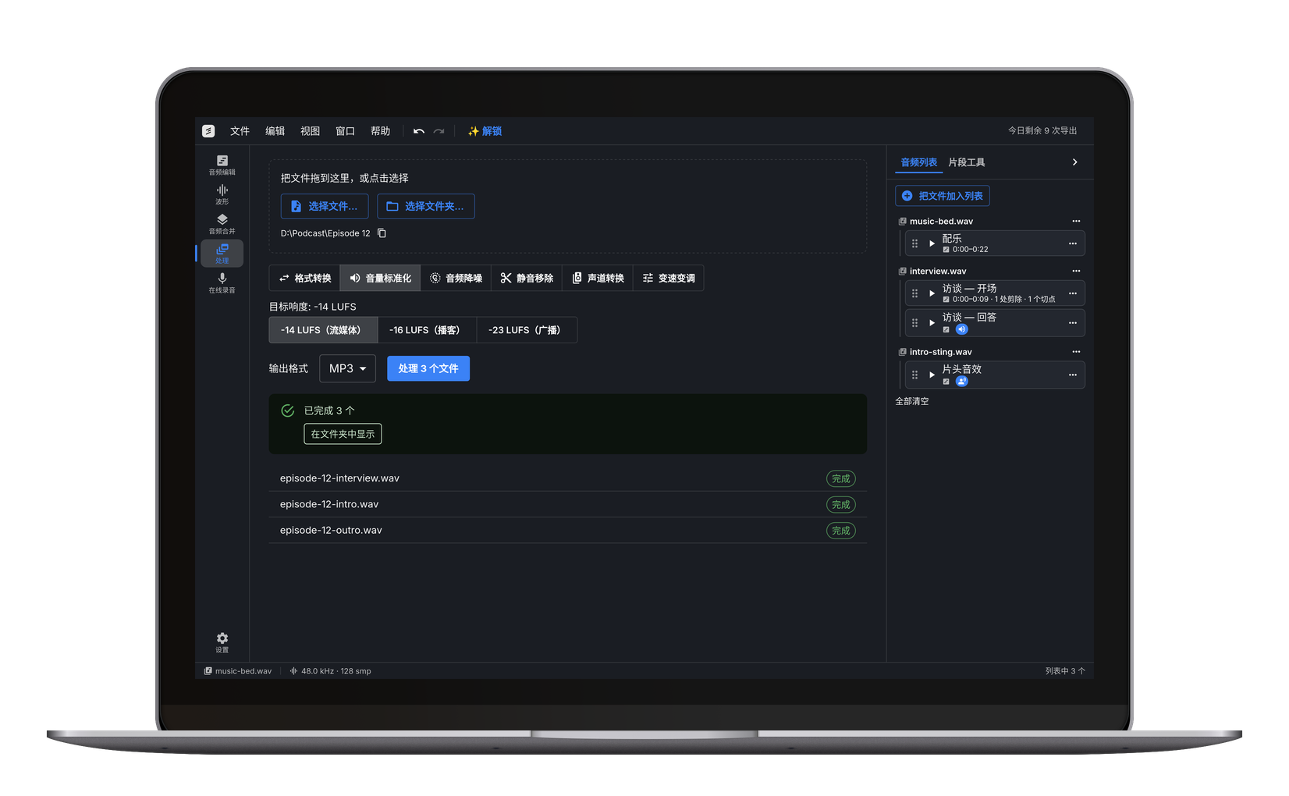Copy the D:\Podcast\Episode 12 path
This screenshot has width=1289, height=796.
(382, 233)
